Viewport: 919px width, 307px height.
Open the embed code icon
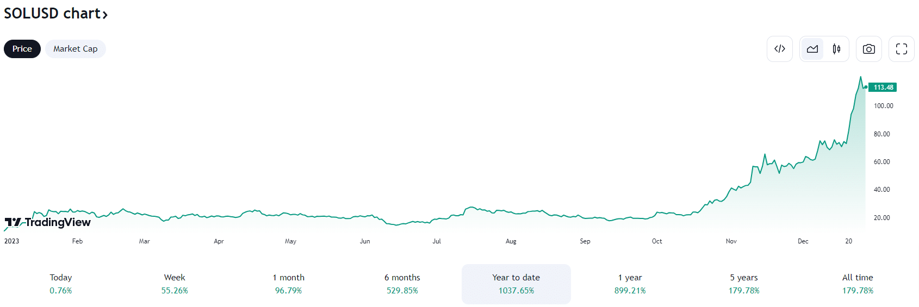pos(779,49)
